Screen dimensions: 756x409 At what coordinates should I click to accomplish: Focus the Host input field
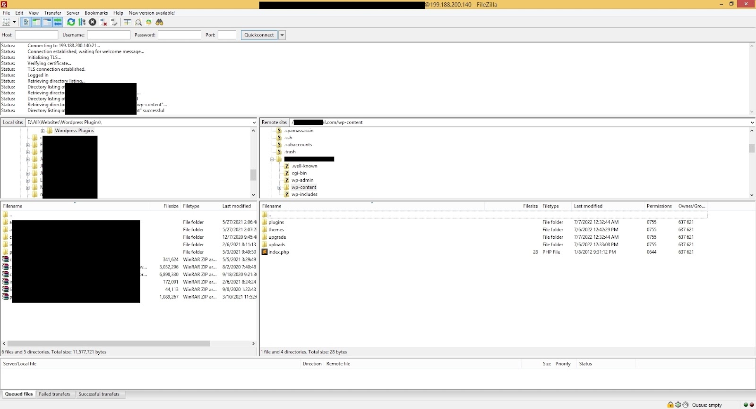coord(36,35)
